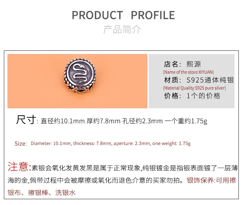Viewport: 243px width, 205px height.
Task: Click the large 尺寸 label
Action: (26, 120)
